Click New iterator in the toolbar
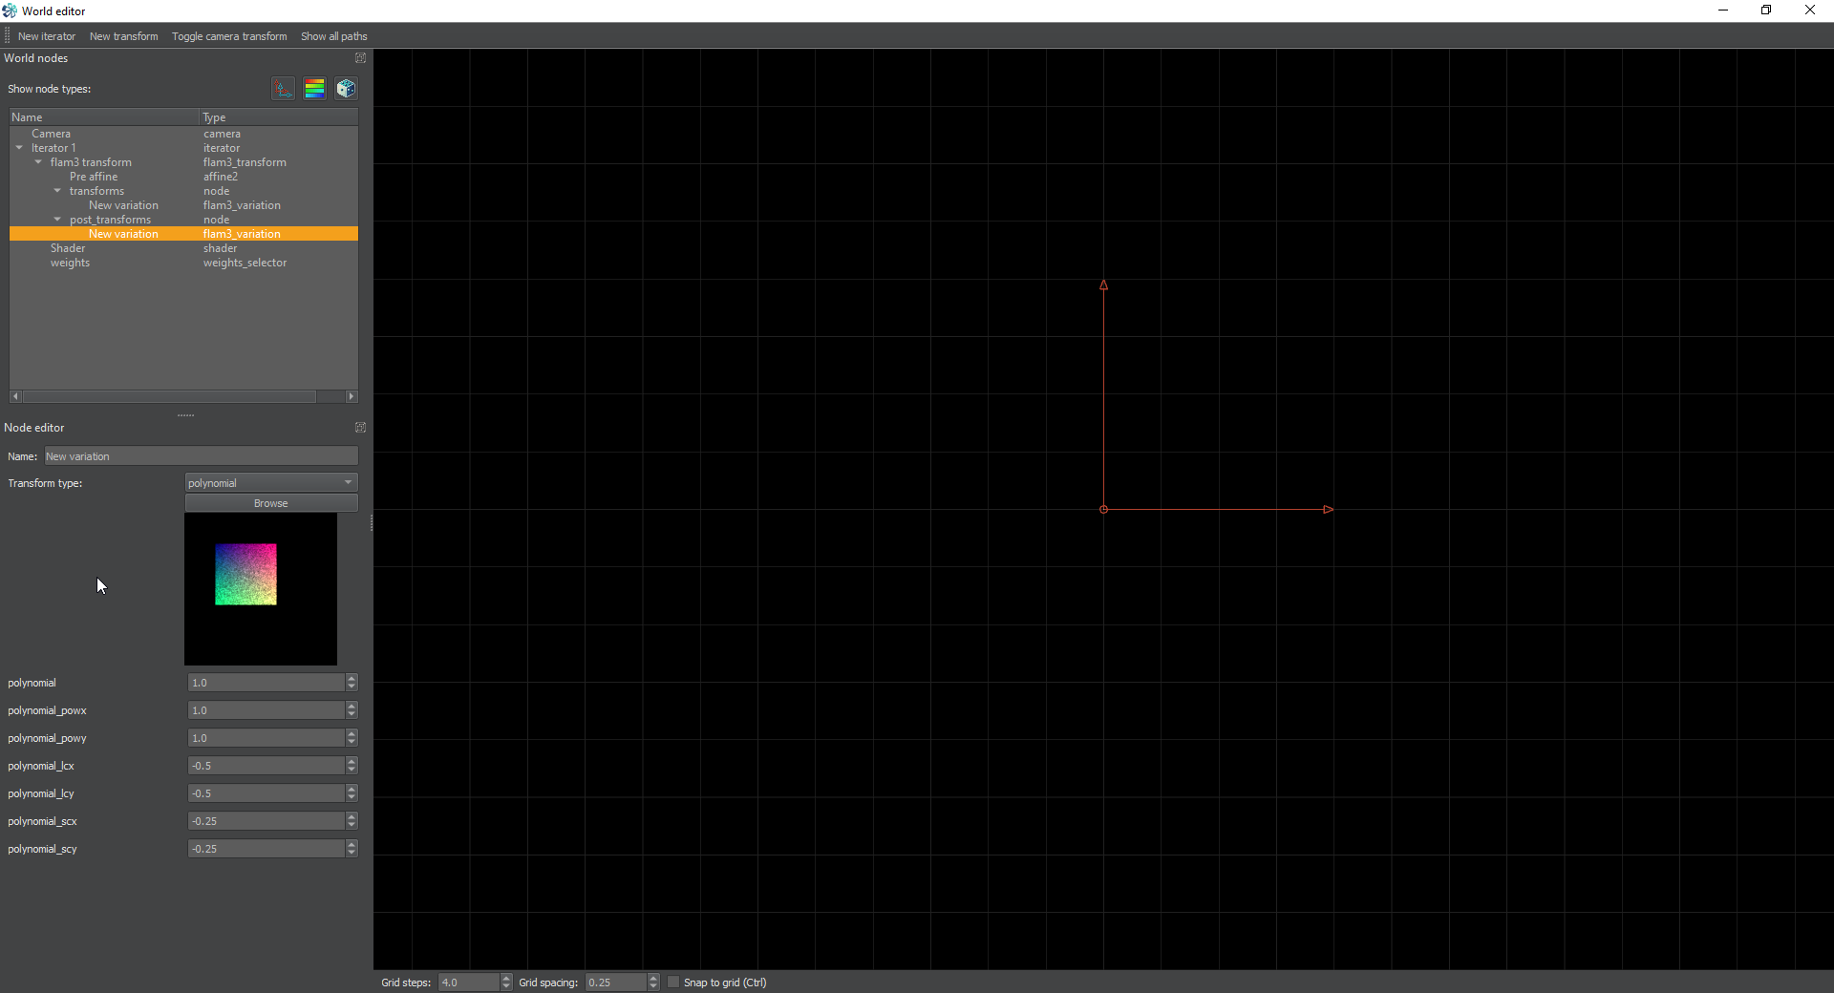This screenshot has height=993, width=1834. (47, 36)
